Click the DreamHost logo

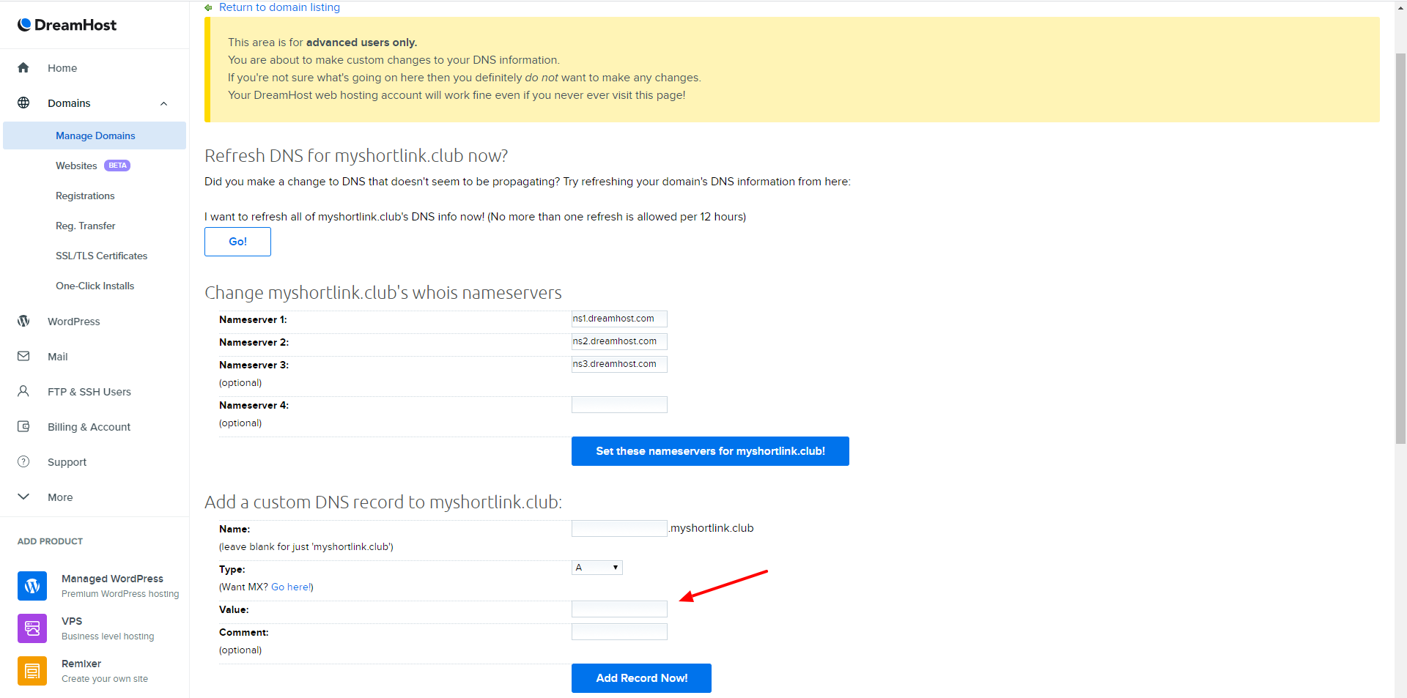click(67, 25)
